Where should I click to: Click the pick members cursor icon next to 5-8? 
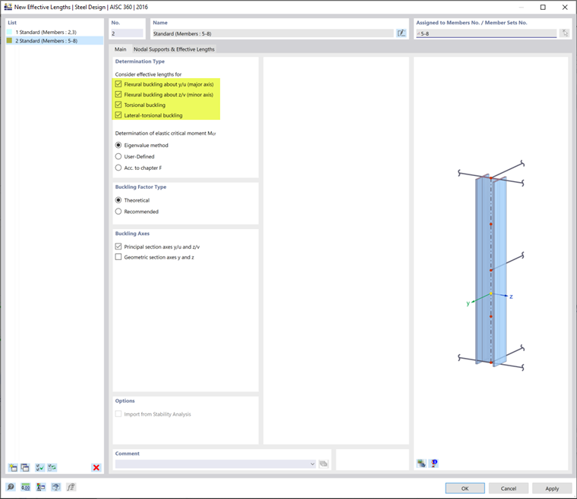[565, 33]
